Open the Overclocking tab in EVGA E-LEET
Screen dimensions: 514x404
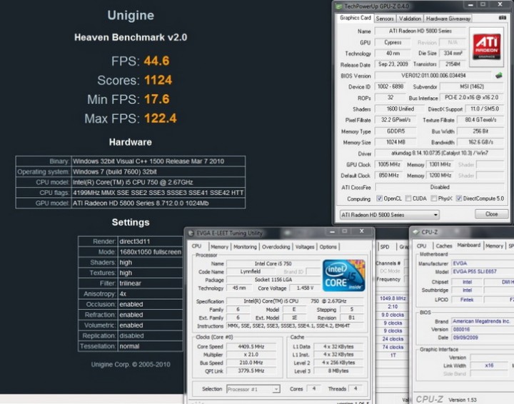(276, 247)
